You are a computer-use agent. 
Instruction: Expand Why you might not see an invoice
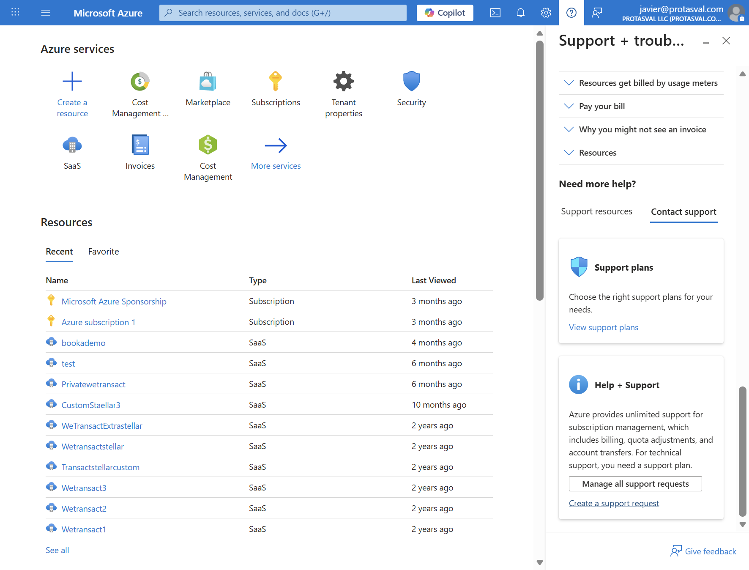(641, 129)
